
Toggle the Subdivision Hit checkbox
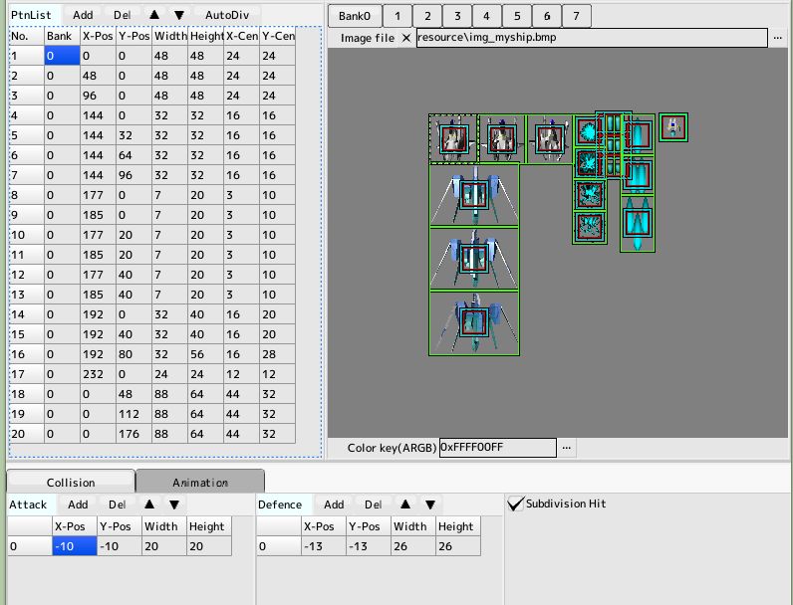pyautogui.click(x=515, y=504)
